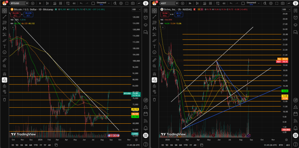The height and width of the screenshot is (148, 299).
Task: Toggle lock all drawings on BTCUSD chart
Action: click(x=4, y=86)
